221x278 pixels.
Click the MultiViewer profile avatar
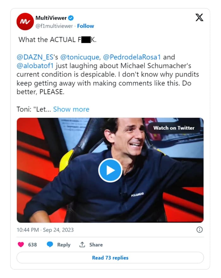pos(25,21)
